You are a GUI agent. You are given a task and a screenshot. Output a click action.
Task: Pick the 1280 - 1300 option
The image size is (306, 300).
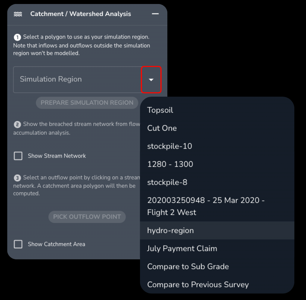(170, 164)
